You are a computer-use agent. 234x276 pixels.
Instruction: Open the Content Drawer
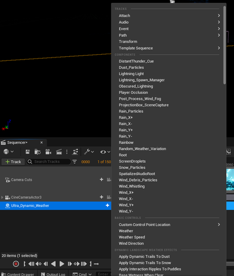point(18,274)
